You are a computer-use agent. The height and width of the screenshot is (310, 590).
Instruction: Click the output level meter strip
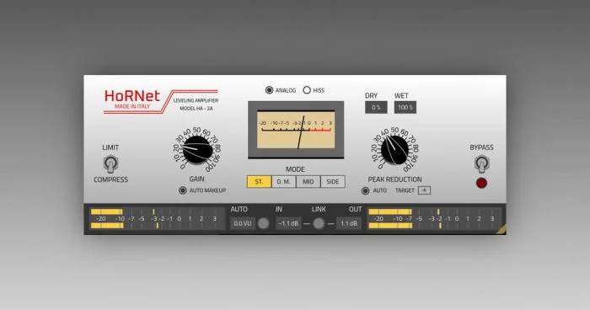tap(434, 218)
